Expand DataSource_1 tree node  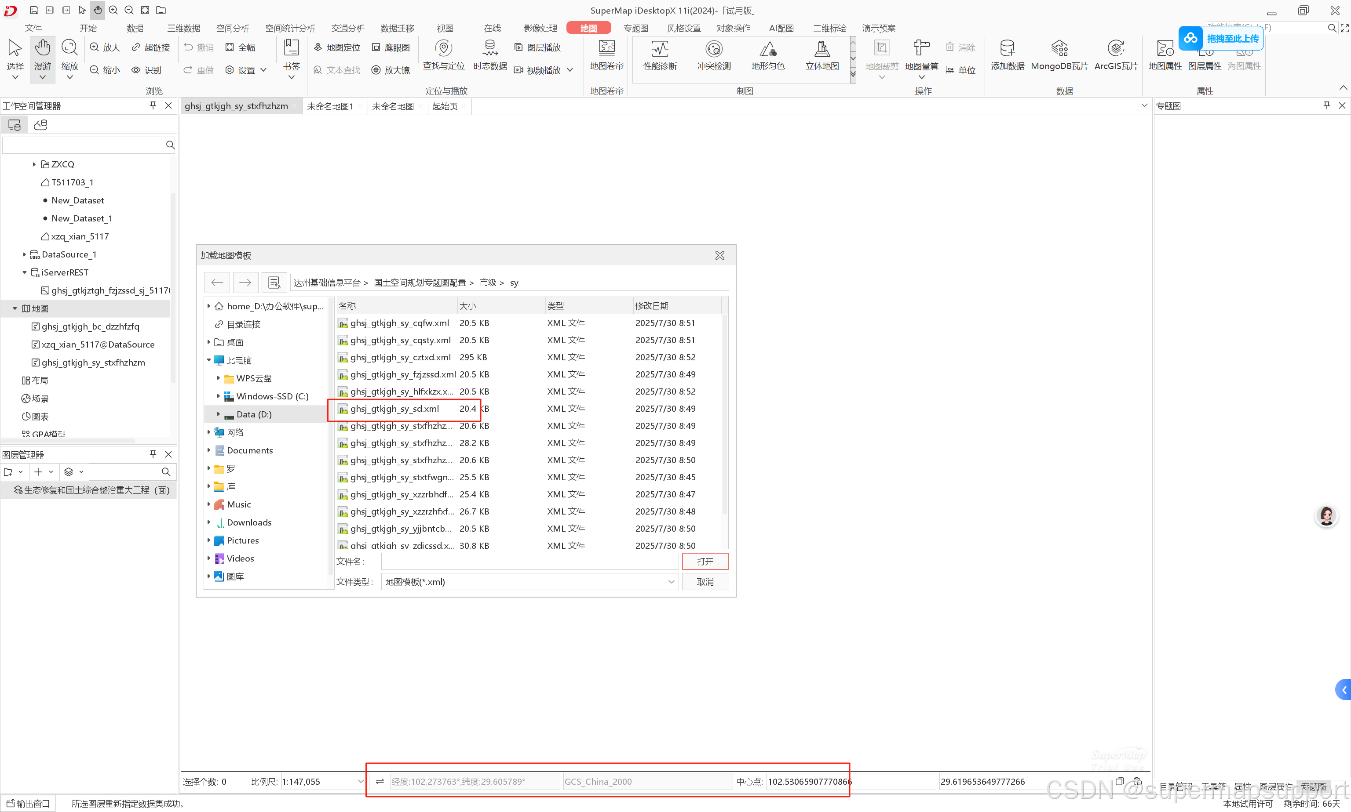tap(24, 254)
